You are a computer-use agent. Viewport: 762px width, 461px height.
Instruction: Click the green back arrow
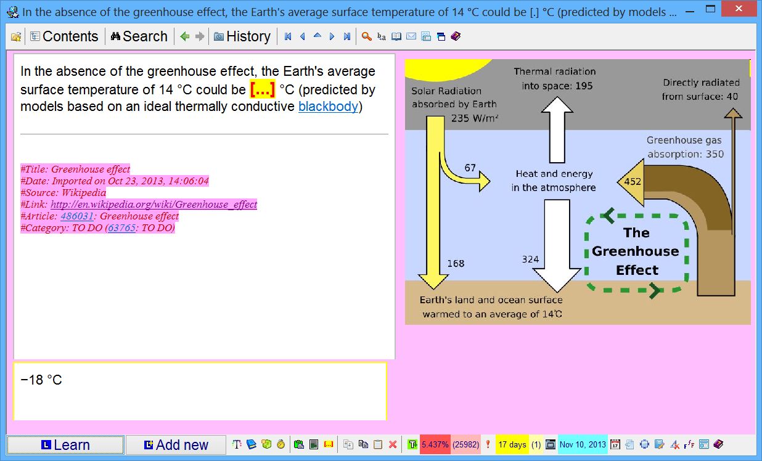[184, 36]
